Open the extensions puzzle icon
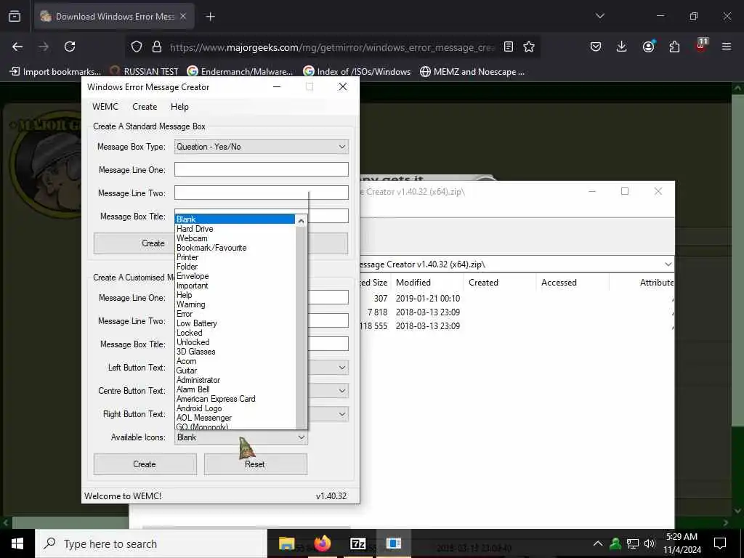 click(x=674, y=46)
